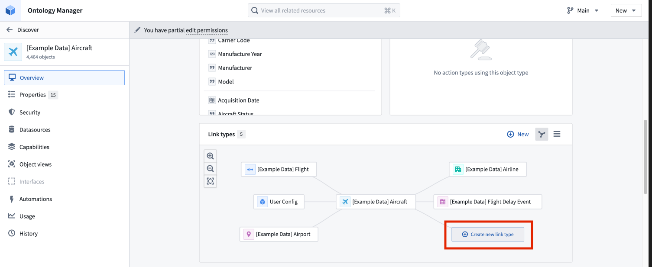Screen dimensions: 652x267
Task: Click the Automations lightning bolt icon
Action: click(x=12, y=199)
